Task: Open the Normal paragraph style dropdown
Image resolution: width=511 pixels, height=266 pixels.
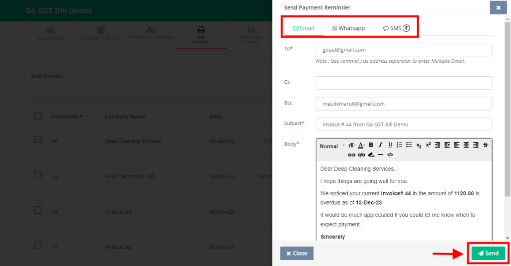Action: [x=332, y=146]
